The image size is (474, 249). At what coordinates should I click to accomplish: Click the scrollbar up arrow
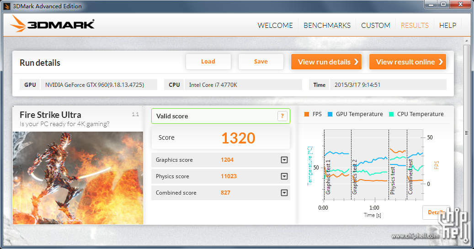[x=466, y=41]
